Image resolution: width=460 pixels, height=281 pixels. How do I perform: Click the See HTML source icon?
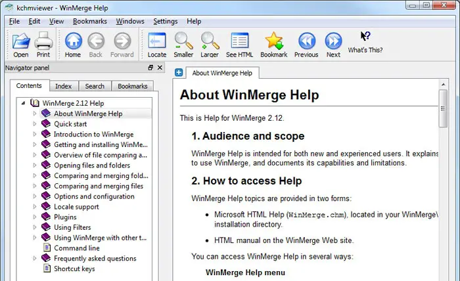[x=239, y=41]
